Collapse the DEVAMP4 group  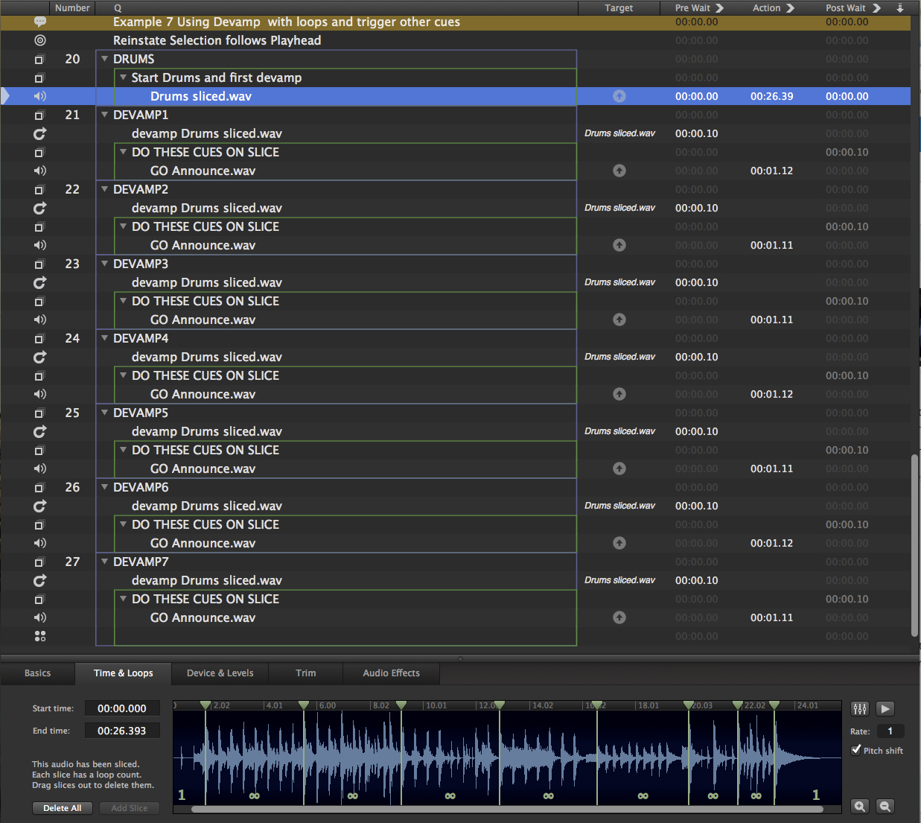click(x=105, y=338)
